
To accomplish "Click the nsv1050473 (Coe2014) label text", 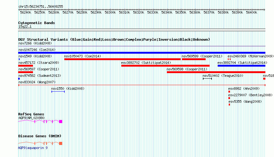I will pos(83,56).
